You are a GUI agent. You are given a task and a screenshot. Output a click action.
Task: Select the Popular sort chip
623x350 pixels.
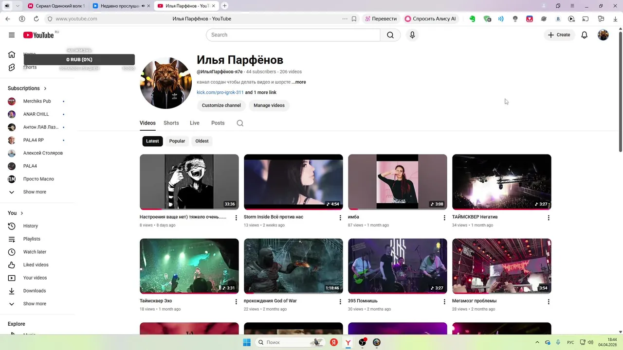[177, 141]
